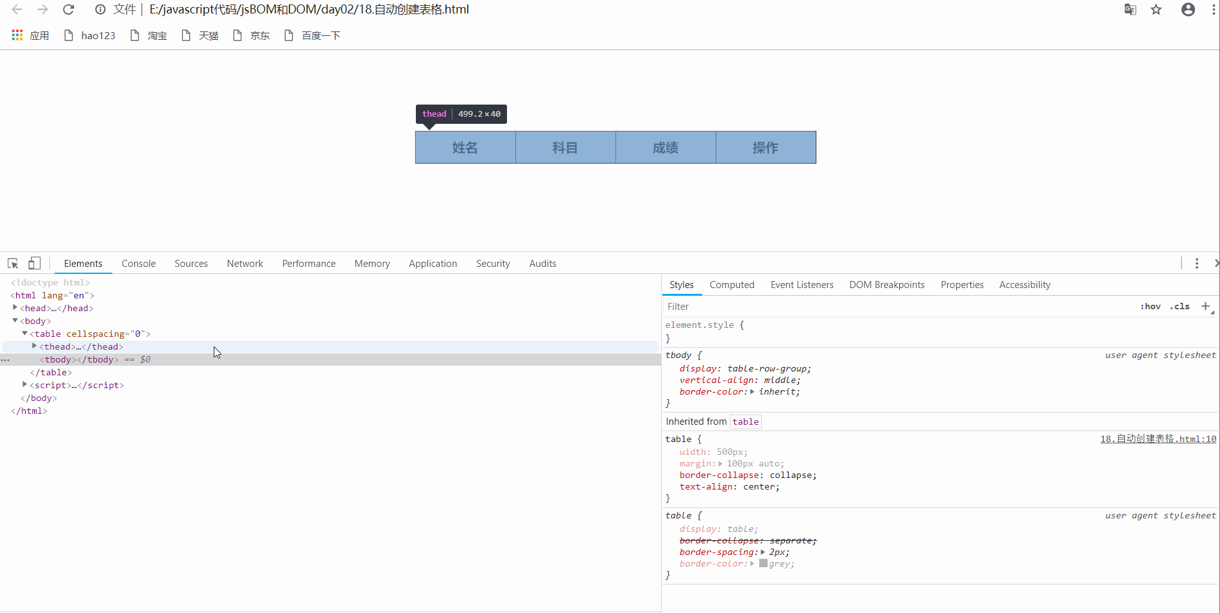This screenshot has width=1220, height=614.
Task: Switch to the Performance tab
Action: click(x=309, y=264)
